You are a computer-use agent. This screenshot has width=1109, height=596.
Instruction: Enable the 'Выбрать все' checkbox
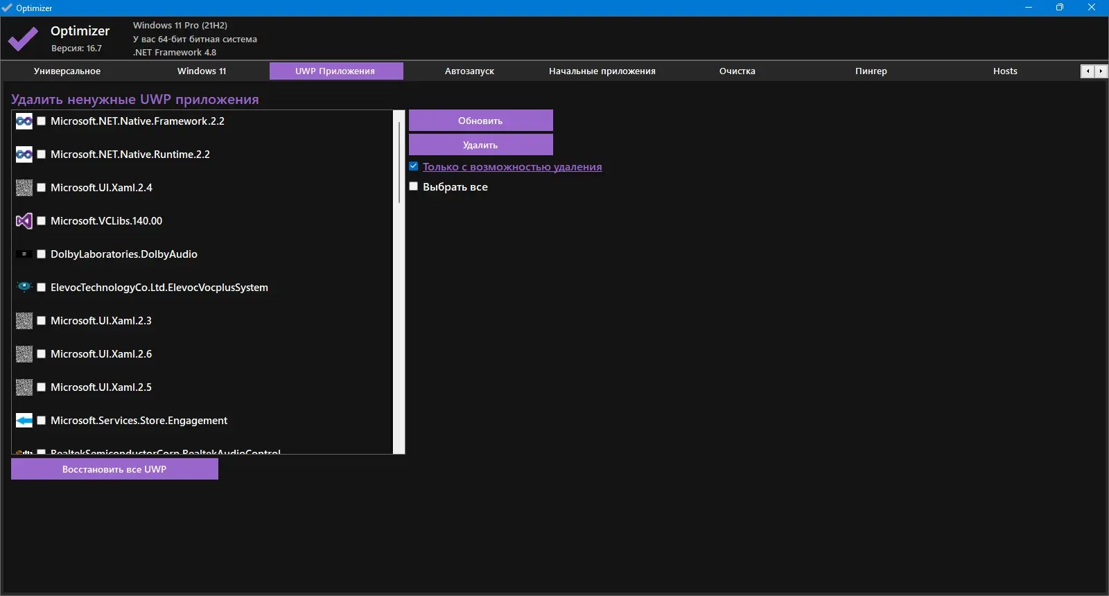[414, 186]
